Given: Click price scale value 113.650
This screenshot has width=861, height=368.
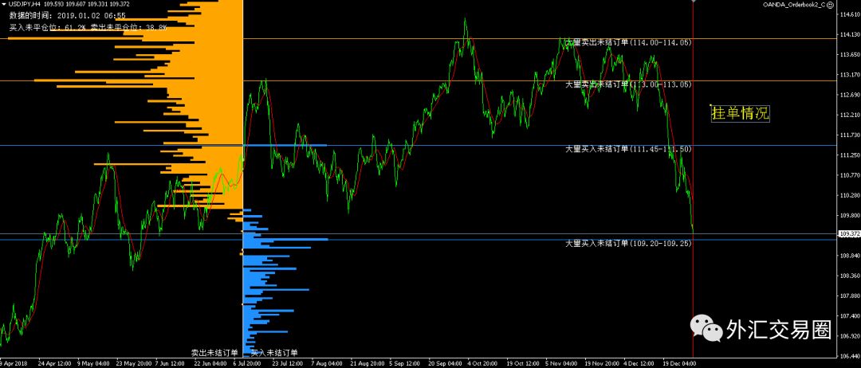Looking at the screenshot, I should point(849,56).
